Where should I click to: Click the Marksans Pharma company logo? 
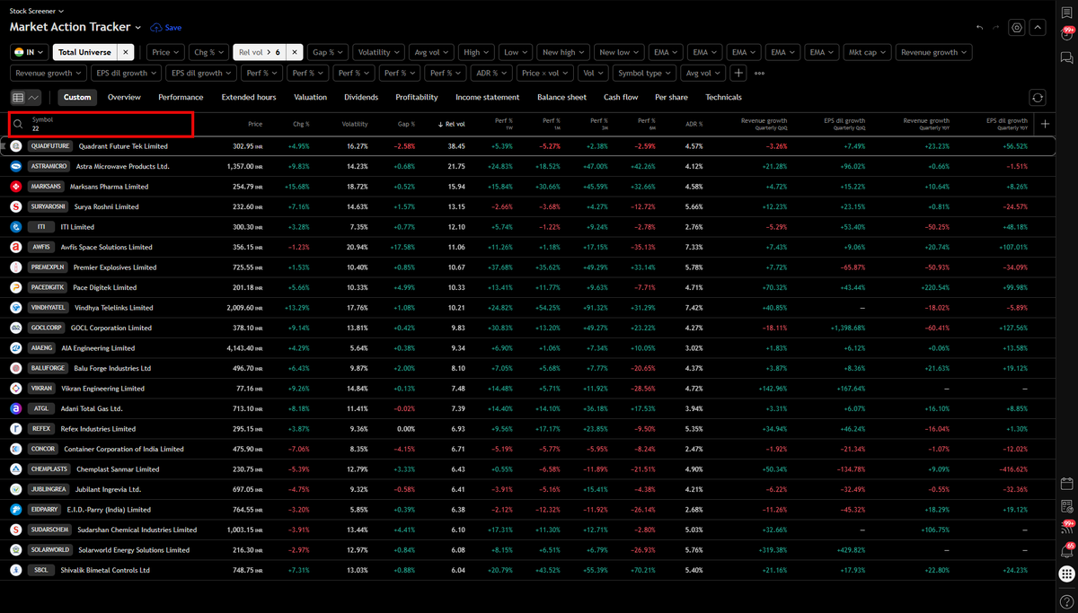tap(15, 187)
